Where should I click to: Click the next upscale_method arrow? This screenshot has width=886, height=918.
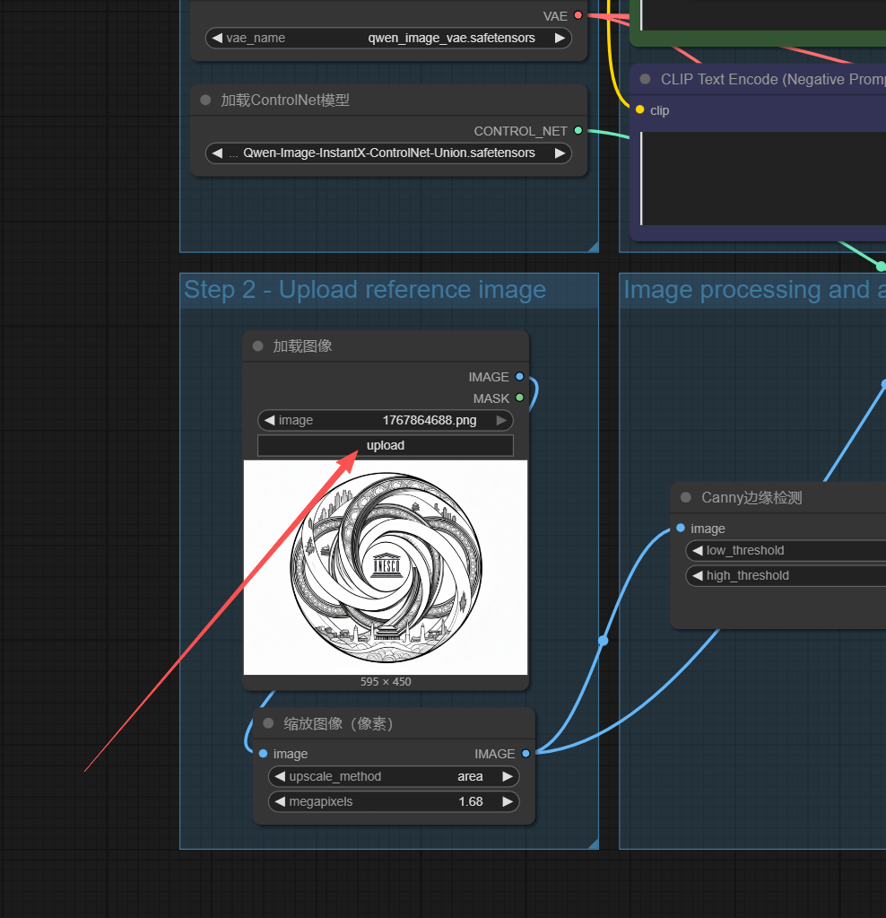[x=508, y=777]
